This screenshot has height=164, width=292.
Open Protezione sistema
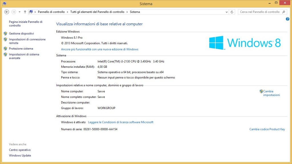(x=21, y=48)
